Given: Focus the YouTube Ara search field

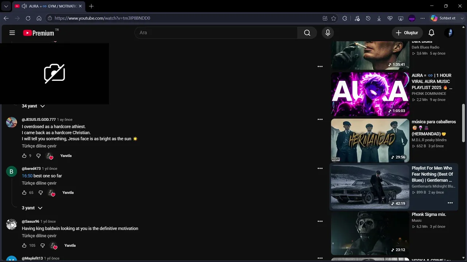Looking at the screenshot, I should pos(216,33).
